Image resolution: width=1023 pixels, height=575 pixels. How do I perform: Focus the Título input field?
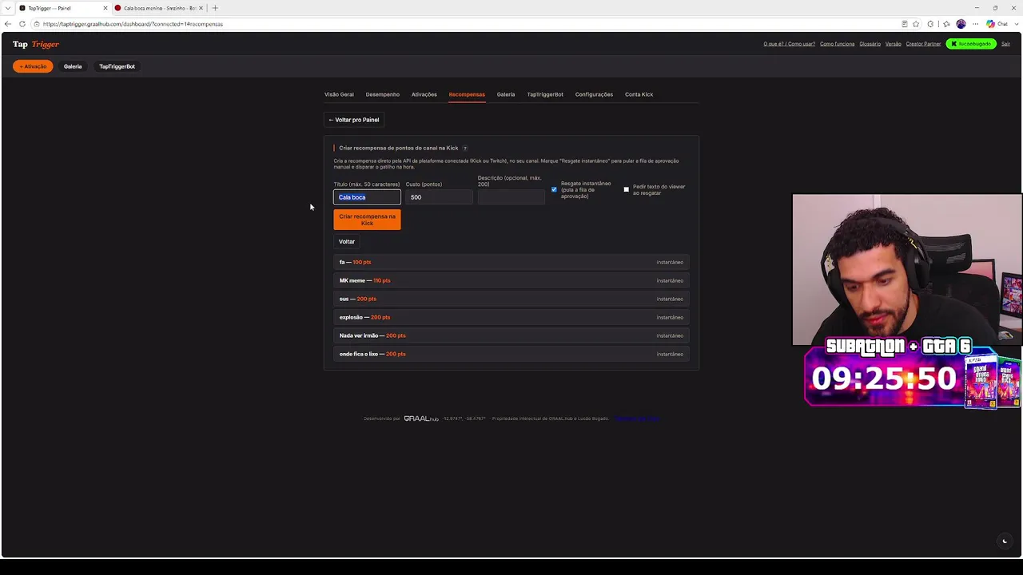point(367,197)
